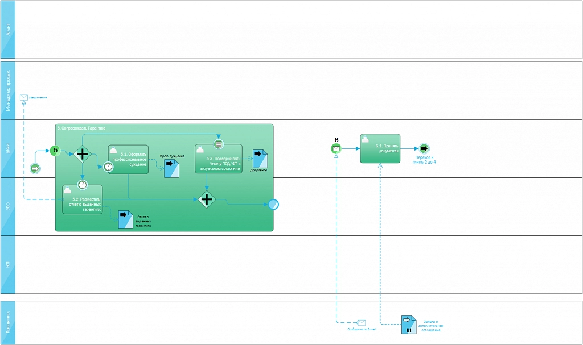This screenshot has height=345, width=583.
Task: Click the Отчет о выданных гарантиях document icon
Action: pyautogui.click(x=125, y=220)
